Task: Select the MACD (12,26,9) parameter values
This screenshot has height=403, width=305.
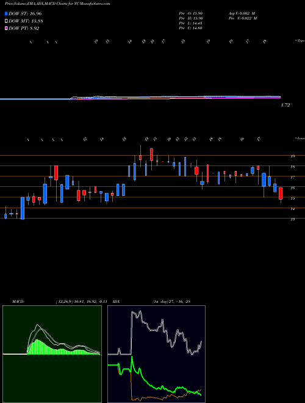Action: (x=81, y=302)
